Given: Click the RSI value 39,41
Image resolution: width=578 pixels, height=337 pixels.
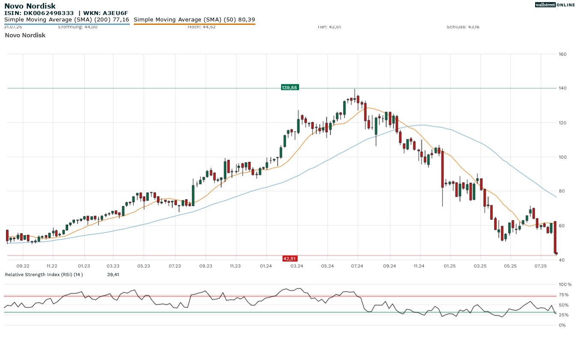Looking at the screenshot, I should point(113,274).
